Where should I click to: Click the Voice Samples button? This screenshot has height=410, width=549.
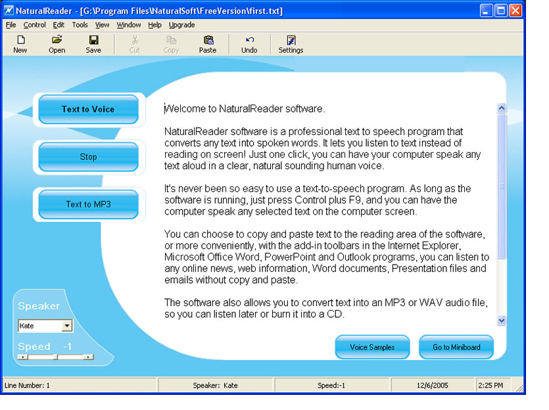(372, 347)
